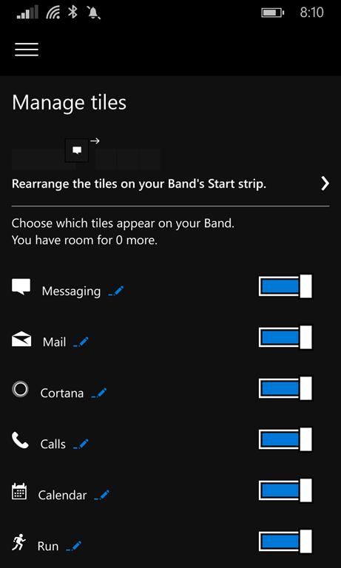Screen dimensions: 341x568
Task: Toggle the Cortana tile off
Action: coord(286,388)
